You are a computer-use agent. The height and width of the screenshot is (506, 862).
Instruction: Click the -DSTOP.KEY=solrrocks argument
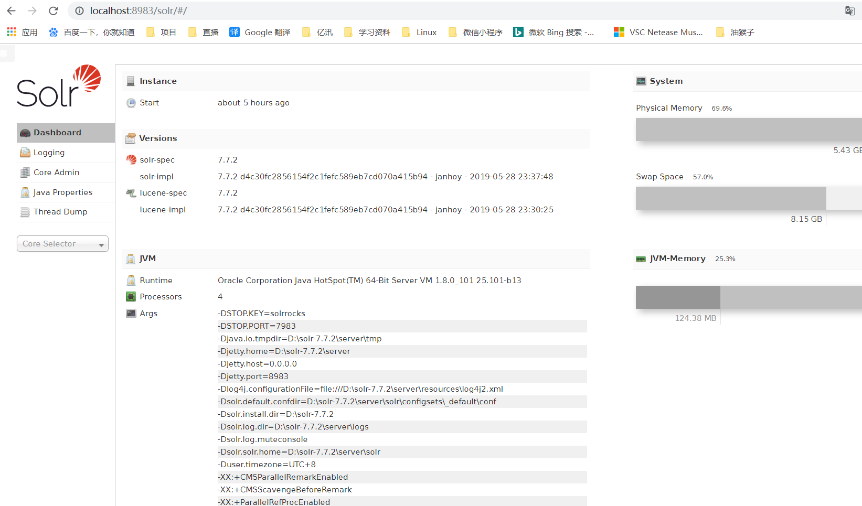tap(402, 314)
